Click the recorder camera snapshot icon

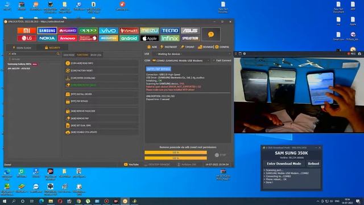(x=359, y=54)
